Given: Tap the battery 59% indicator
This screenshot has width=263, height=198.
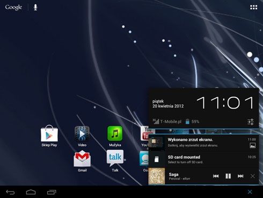Looking at the screenshot, I should coord(192,122).
